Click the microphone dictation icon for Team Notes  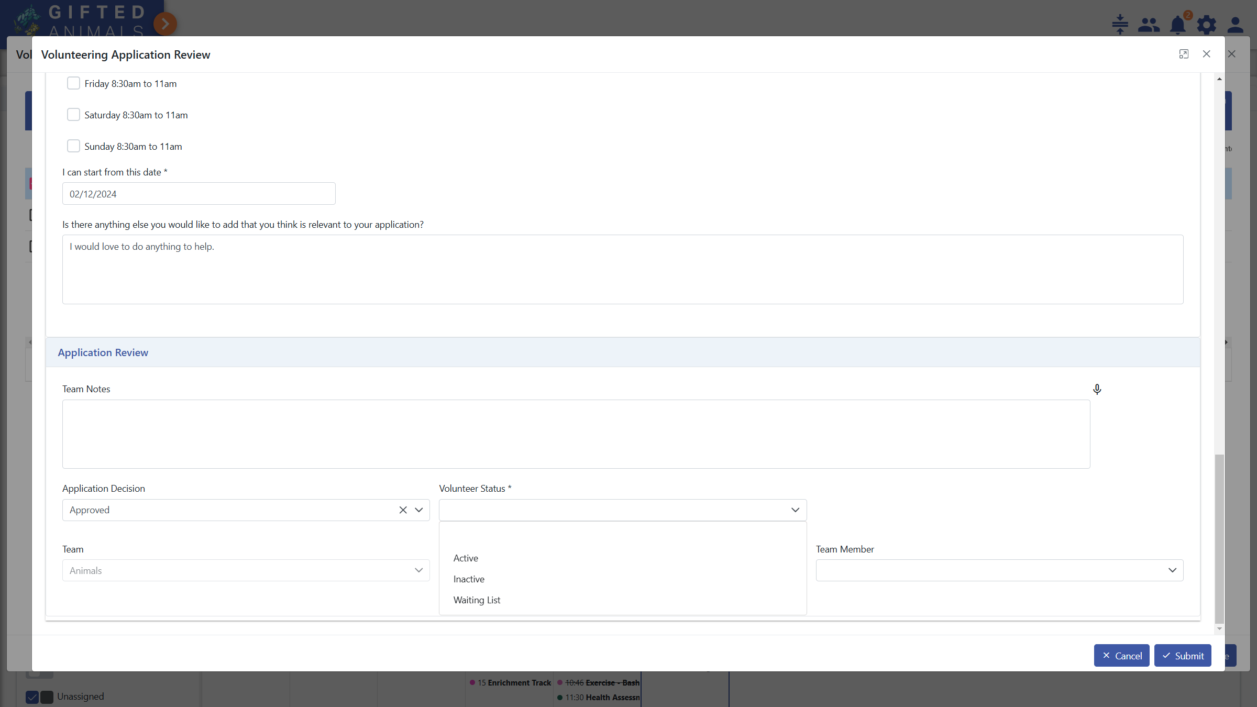point(1097,389)
